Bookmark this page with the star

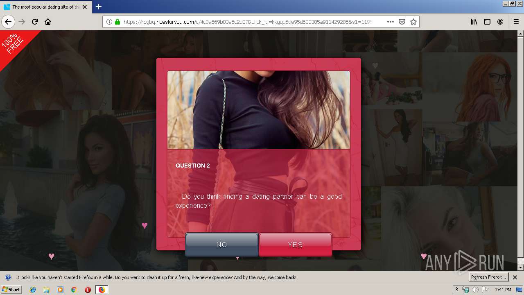pyautogui.click(x=413, y=22)
